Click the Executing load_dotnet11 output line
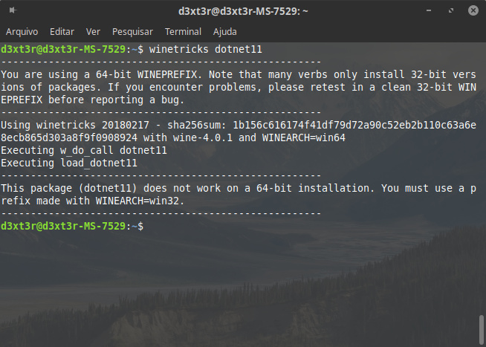This screenshot has width=486, height=347. pos(69,163)
